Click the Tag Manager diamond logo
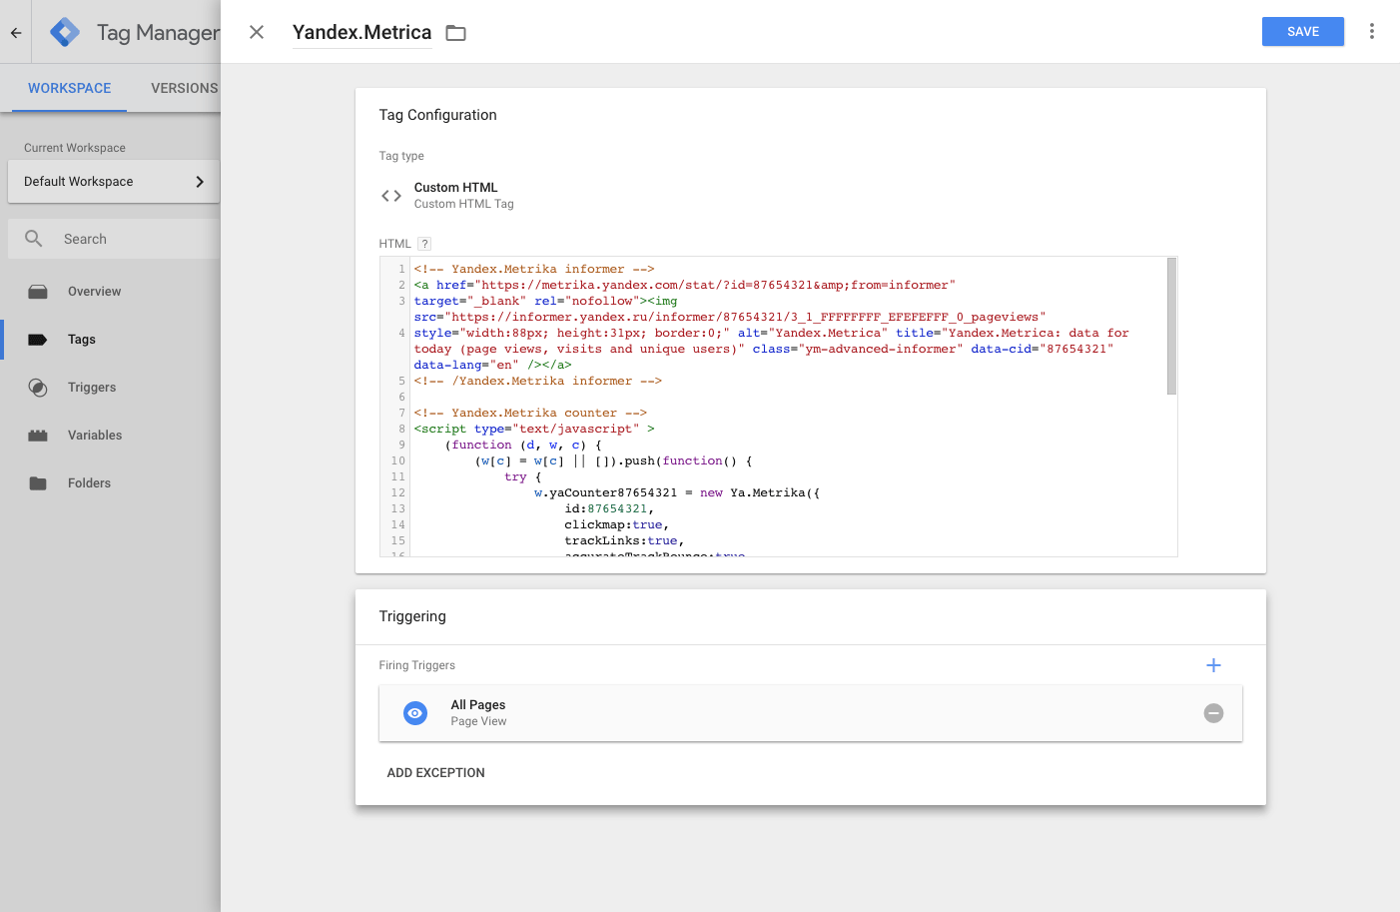 coord(65,32)
